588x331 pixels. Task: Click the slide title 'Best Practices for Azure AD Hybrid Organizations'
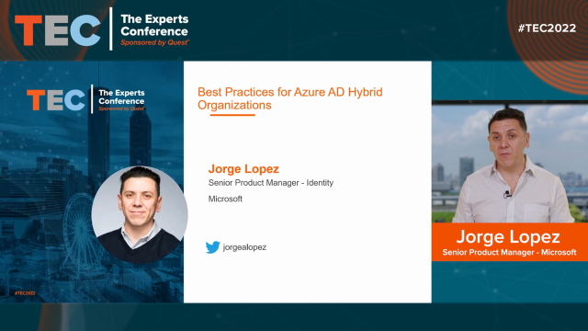coord(290,98)
